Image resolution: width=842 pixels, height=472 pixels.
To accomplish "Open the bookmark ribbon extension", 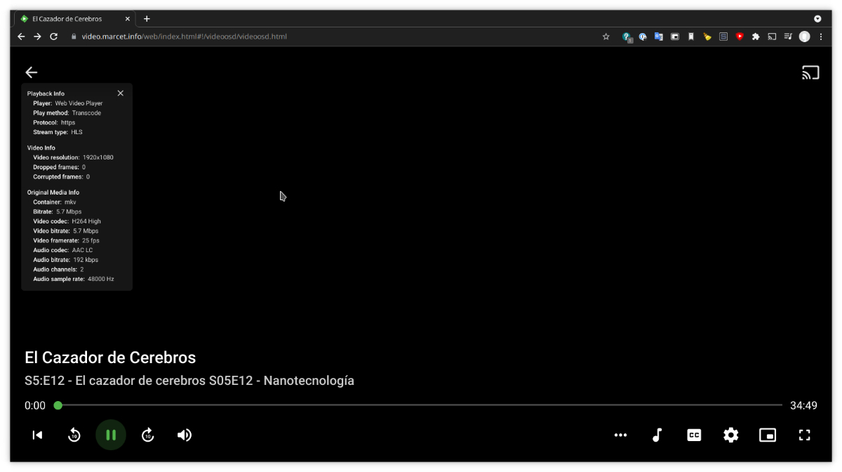I will [691, 37].
